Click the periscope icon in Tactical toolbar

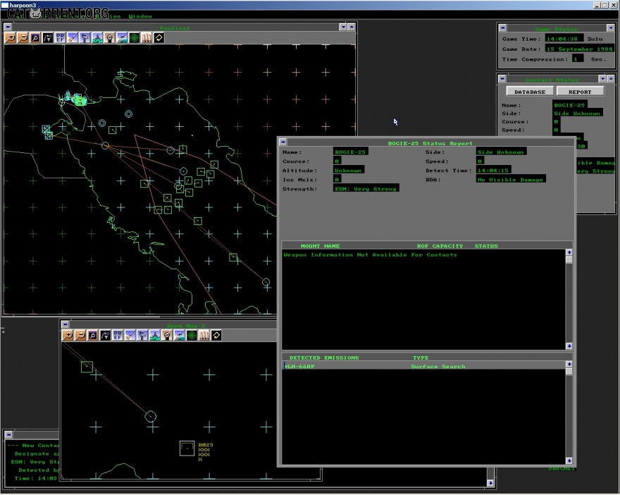click(85, 37)
